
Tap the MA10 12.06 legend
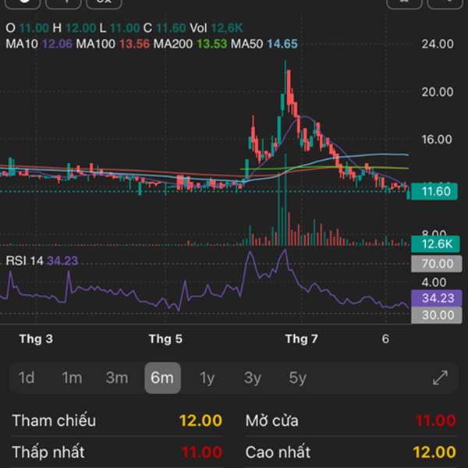[x=39, y=44]
